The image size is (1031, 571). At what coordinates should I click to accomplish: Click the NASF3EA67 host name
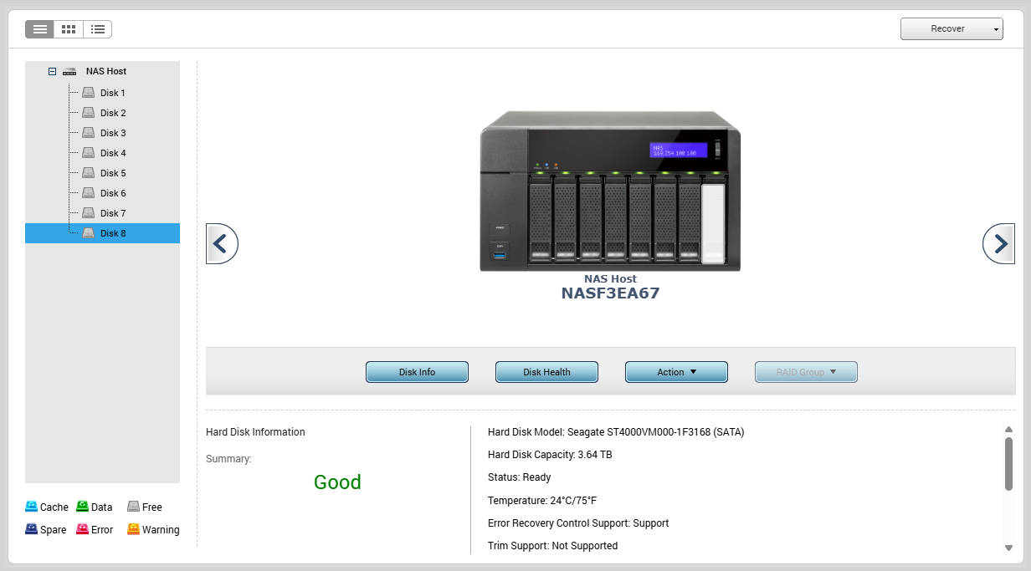(610, 293)
